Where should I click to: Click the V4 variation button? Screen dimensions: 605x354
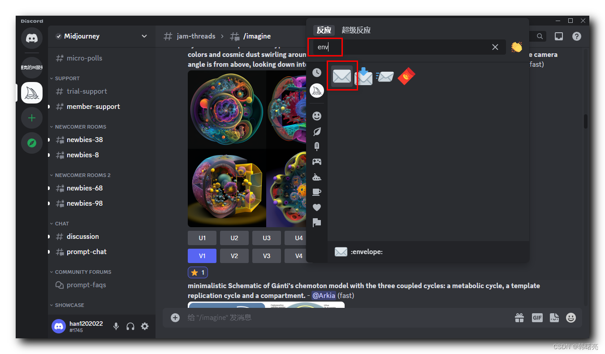point(296,256)
